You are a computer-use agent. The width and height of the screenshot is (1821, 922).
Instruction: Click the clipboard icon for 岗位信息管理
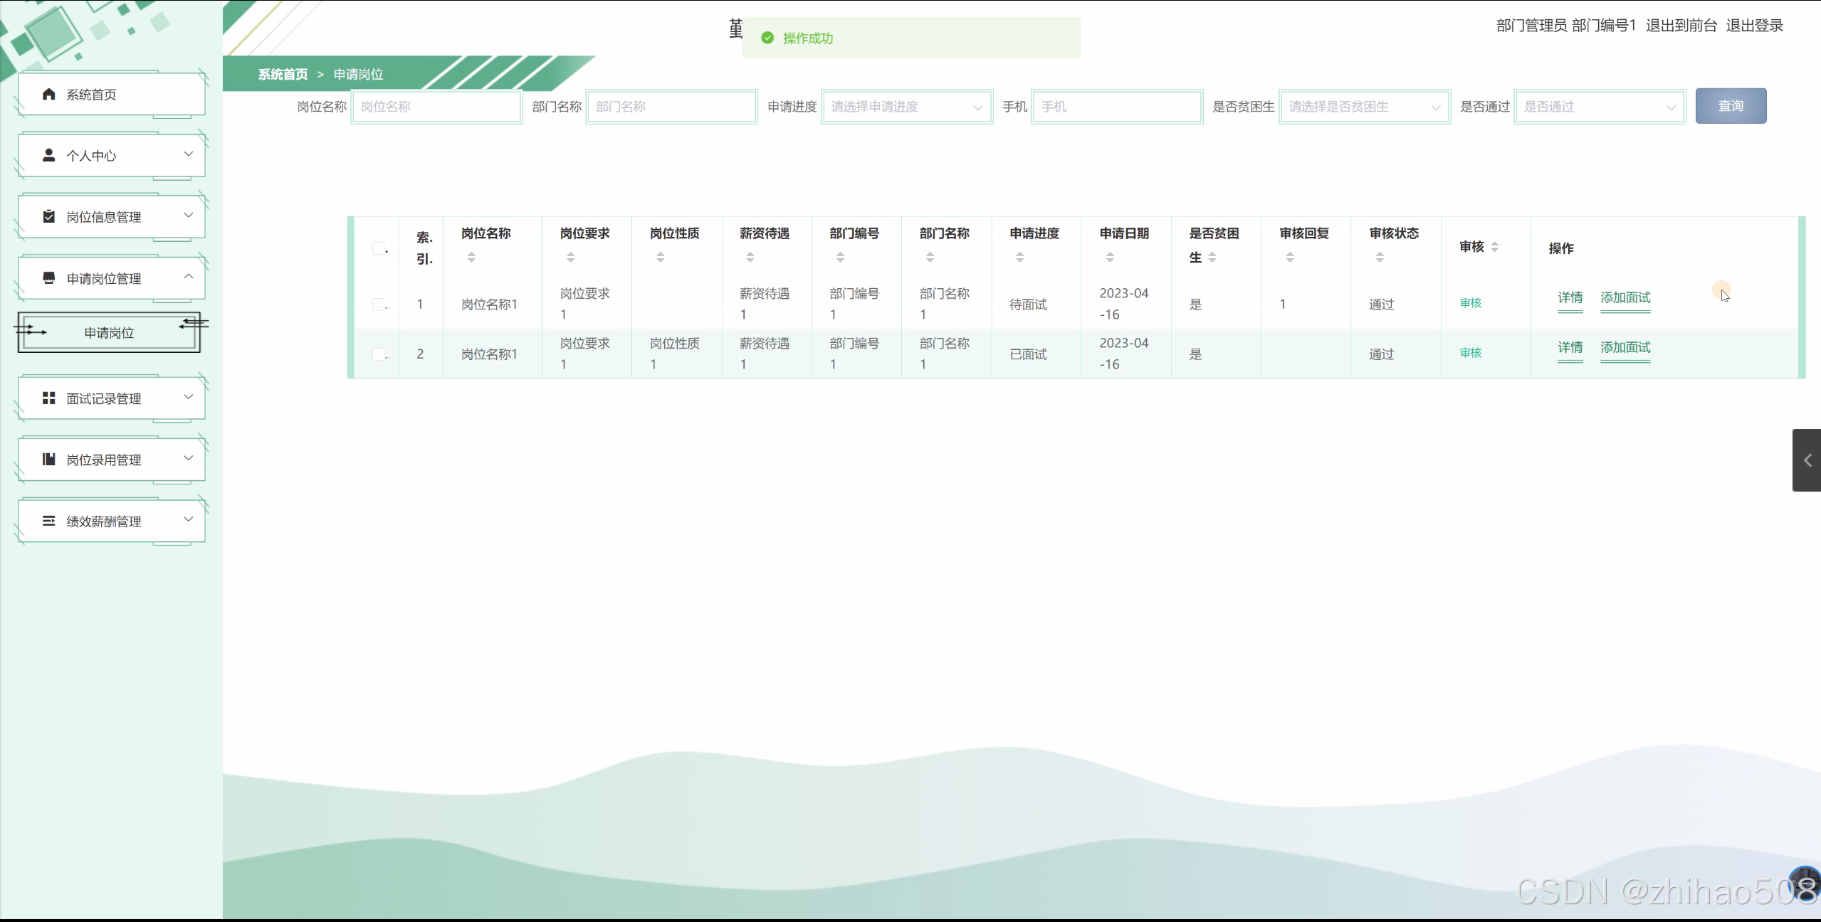pos(48,216)
